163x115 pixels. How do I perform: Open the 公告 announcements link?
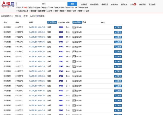click(x=132, y=4)
